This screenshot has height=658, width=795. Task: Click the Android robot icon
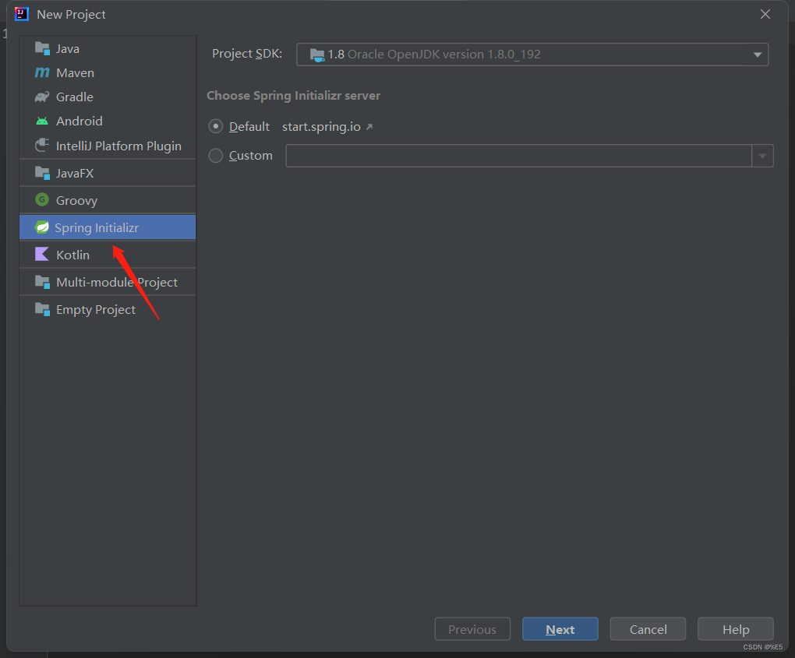click(42, 121)
